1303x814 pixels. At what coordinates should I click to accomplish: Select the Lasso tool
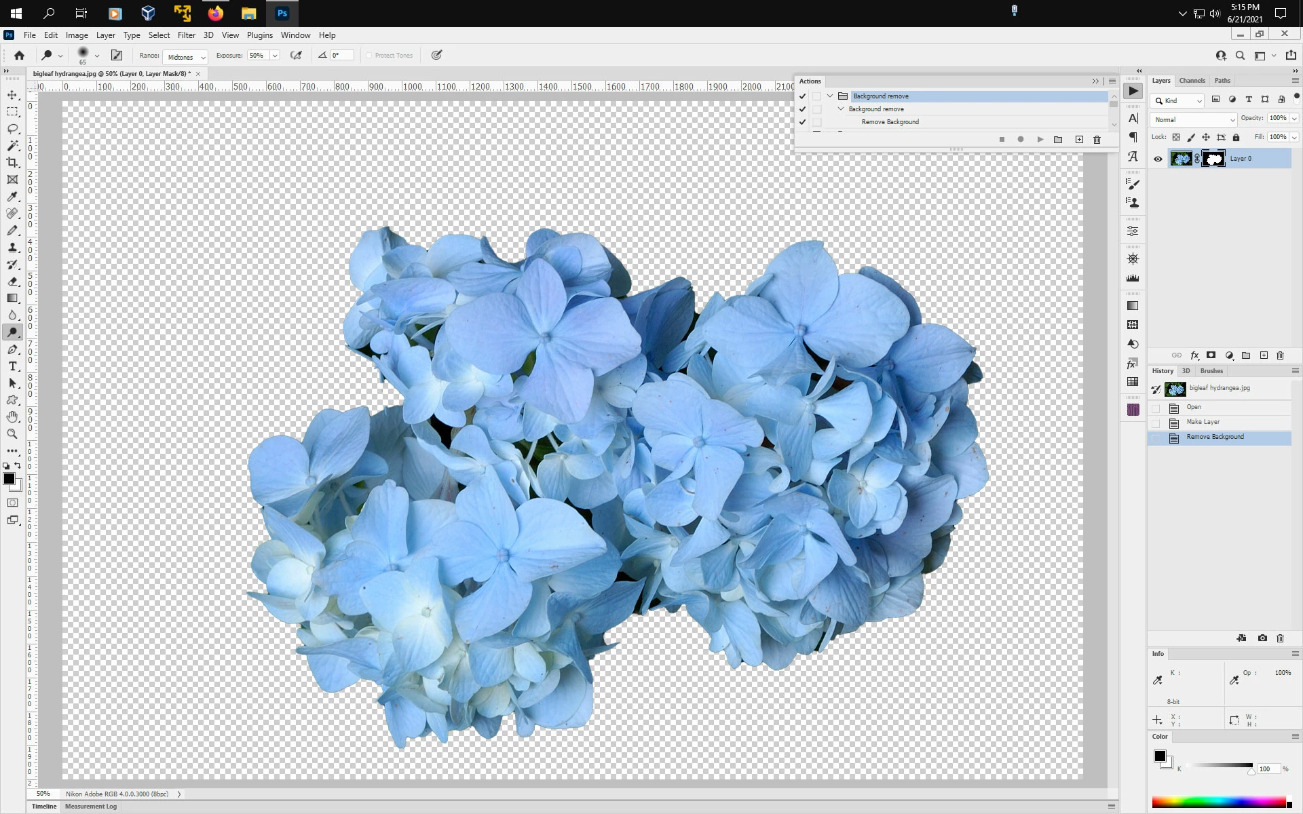coord(12,129)
